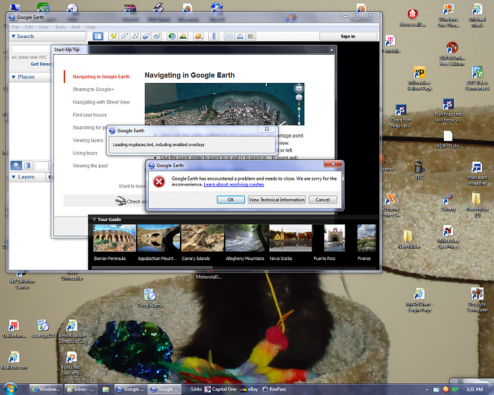Select the Canary Islands tour thumbnail
494x395 pixels.
click(202, 238)
